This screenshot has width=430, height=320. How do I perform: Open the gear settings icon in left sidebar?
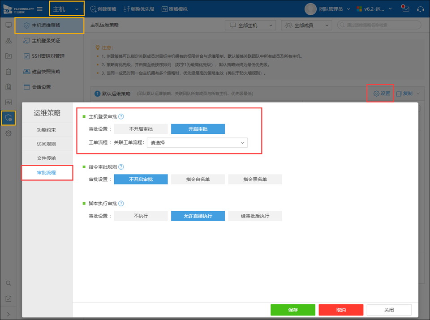pyautogui.click(x=8, y=133)
